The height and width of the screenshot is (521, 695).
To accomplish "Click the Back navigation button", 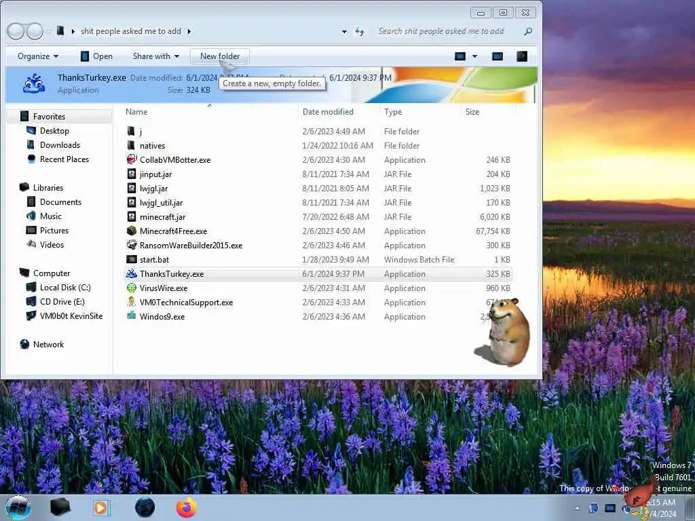I will 16,31.
